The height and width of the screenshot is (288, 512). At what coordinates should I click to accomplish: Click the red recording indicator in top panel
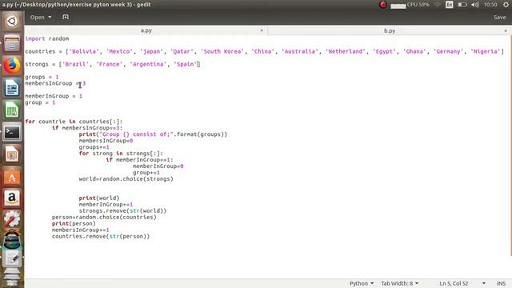click(382, 5)
